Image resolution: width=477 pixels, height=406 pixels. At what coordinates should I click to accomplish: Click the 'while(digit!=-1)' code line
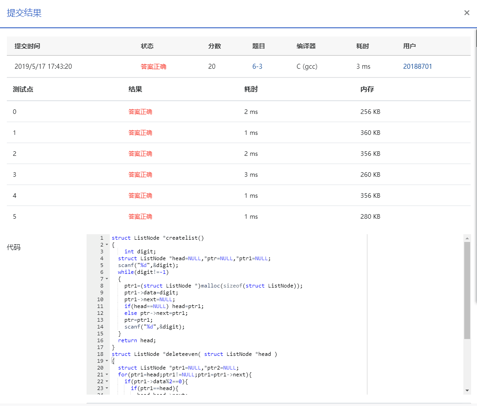[x=144, y=272]
